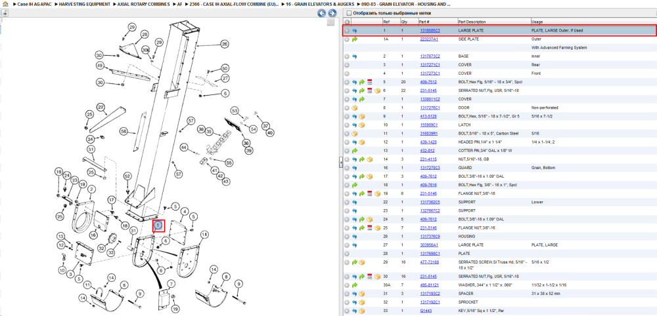Click green arrow icon on WASHER row
This screenshot has width=657, height=316.
(355, 285)
